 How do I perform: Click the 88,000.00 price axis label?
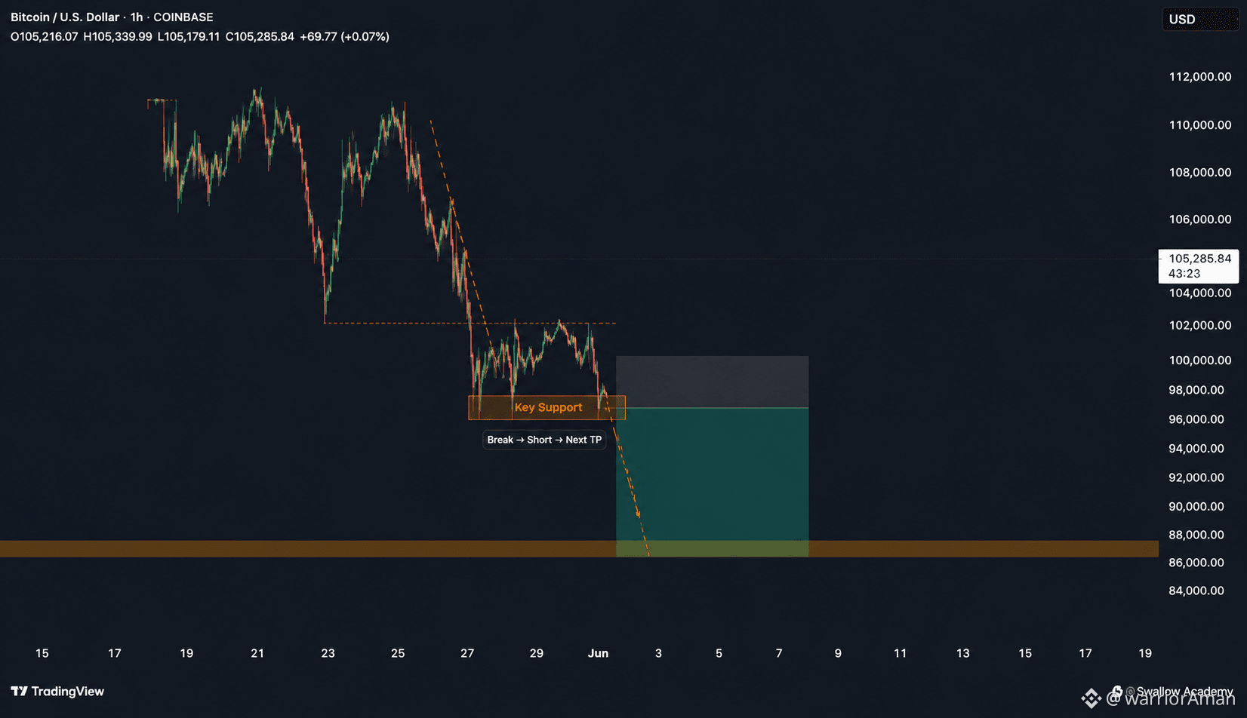point(1196,535)
